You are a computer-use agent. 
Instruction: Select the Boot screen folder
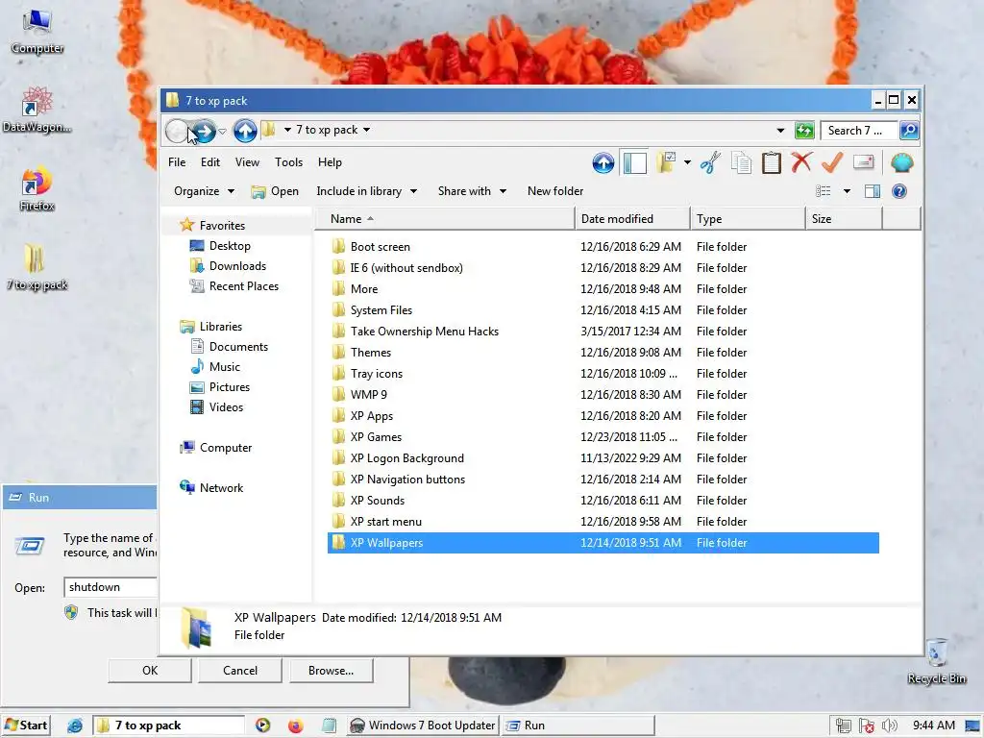(380, 247)
